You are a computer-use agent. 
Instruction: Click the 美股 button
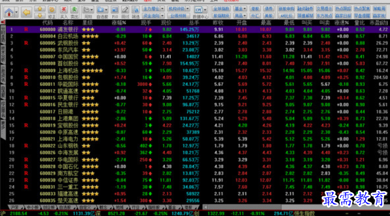click(269, 16)
